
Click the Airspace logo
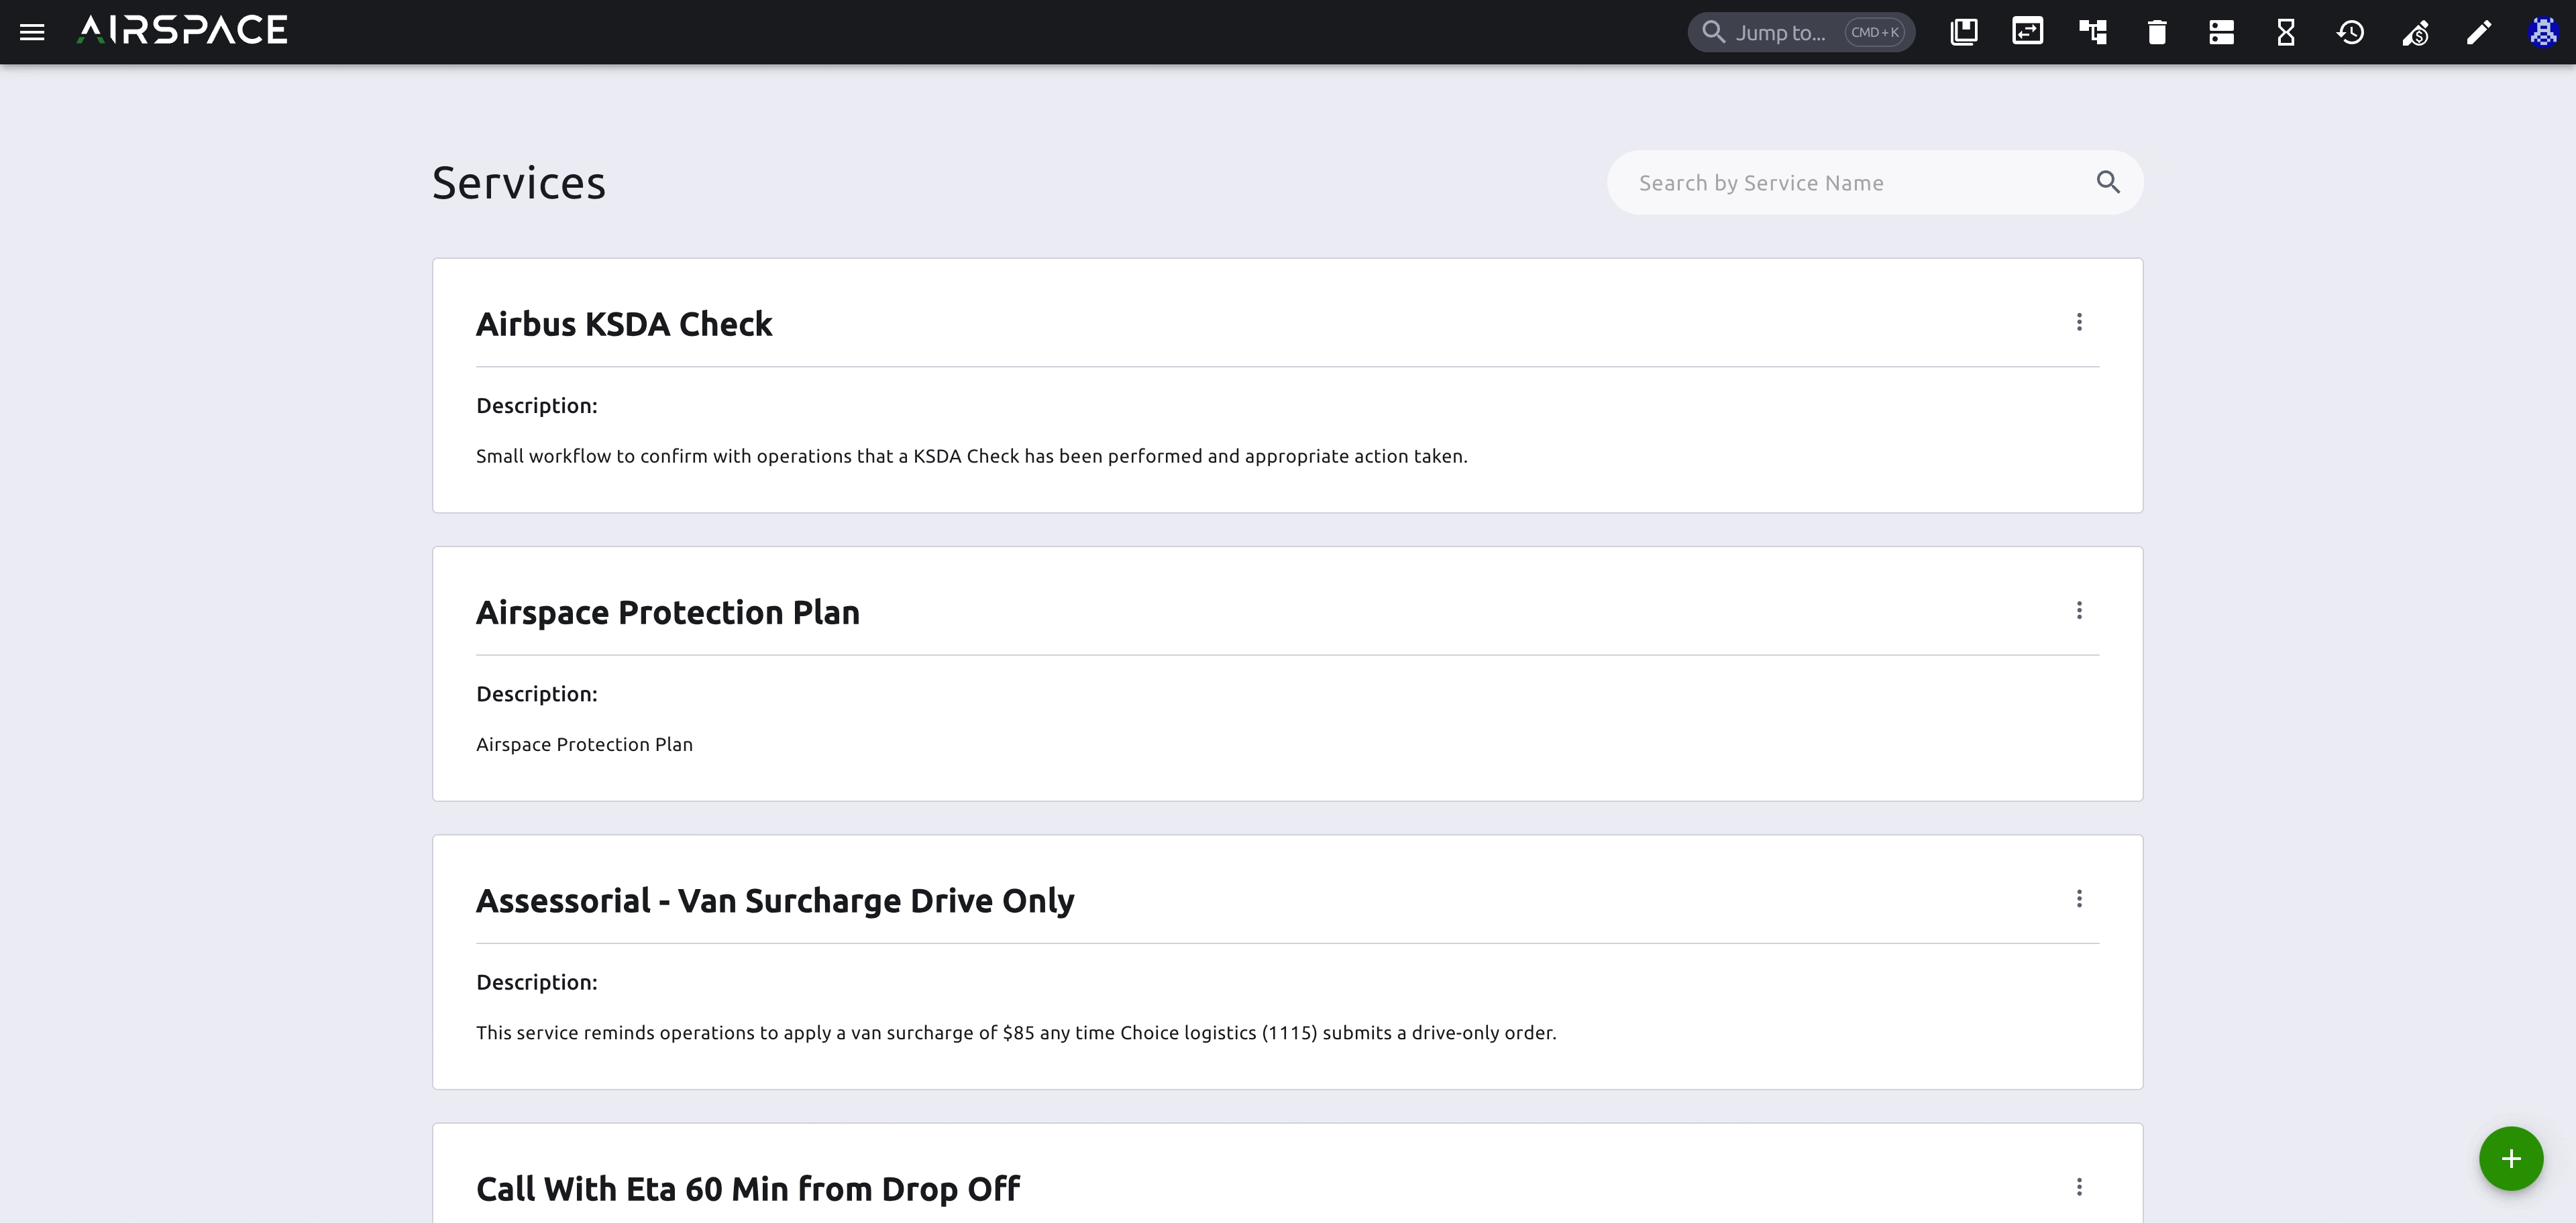point(182,30)
